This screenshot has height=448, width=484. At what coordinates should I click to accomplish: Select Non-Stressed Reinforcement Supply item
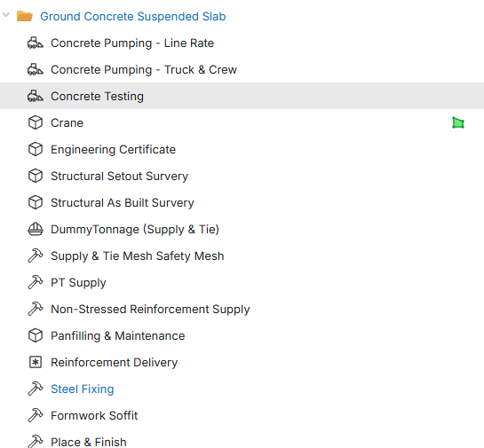[150, 310]
